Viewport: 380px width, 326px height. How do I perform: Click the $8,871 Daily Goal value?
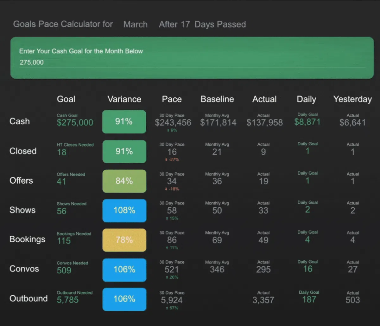click(307, 122)
